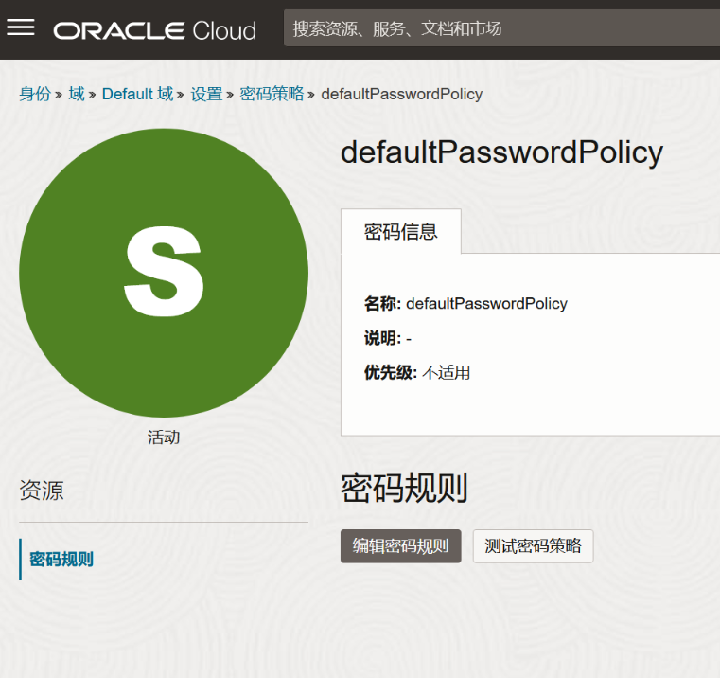Screen dimensions: 720x678
Task: Click the 活动 status label
Action: 164,437
